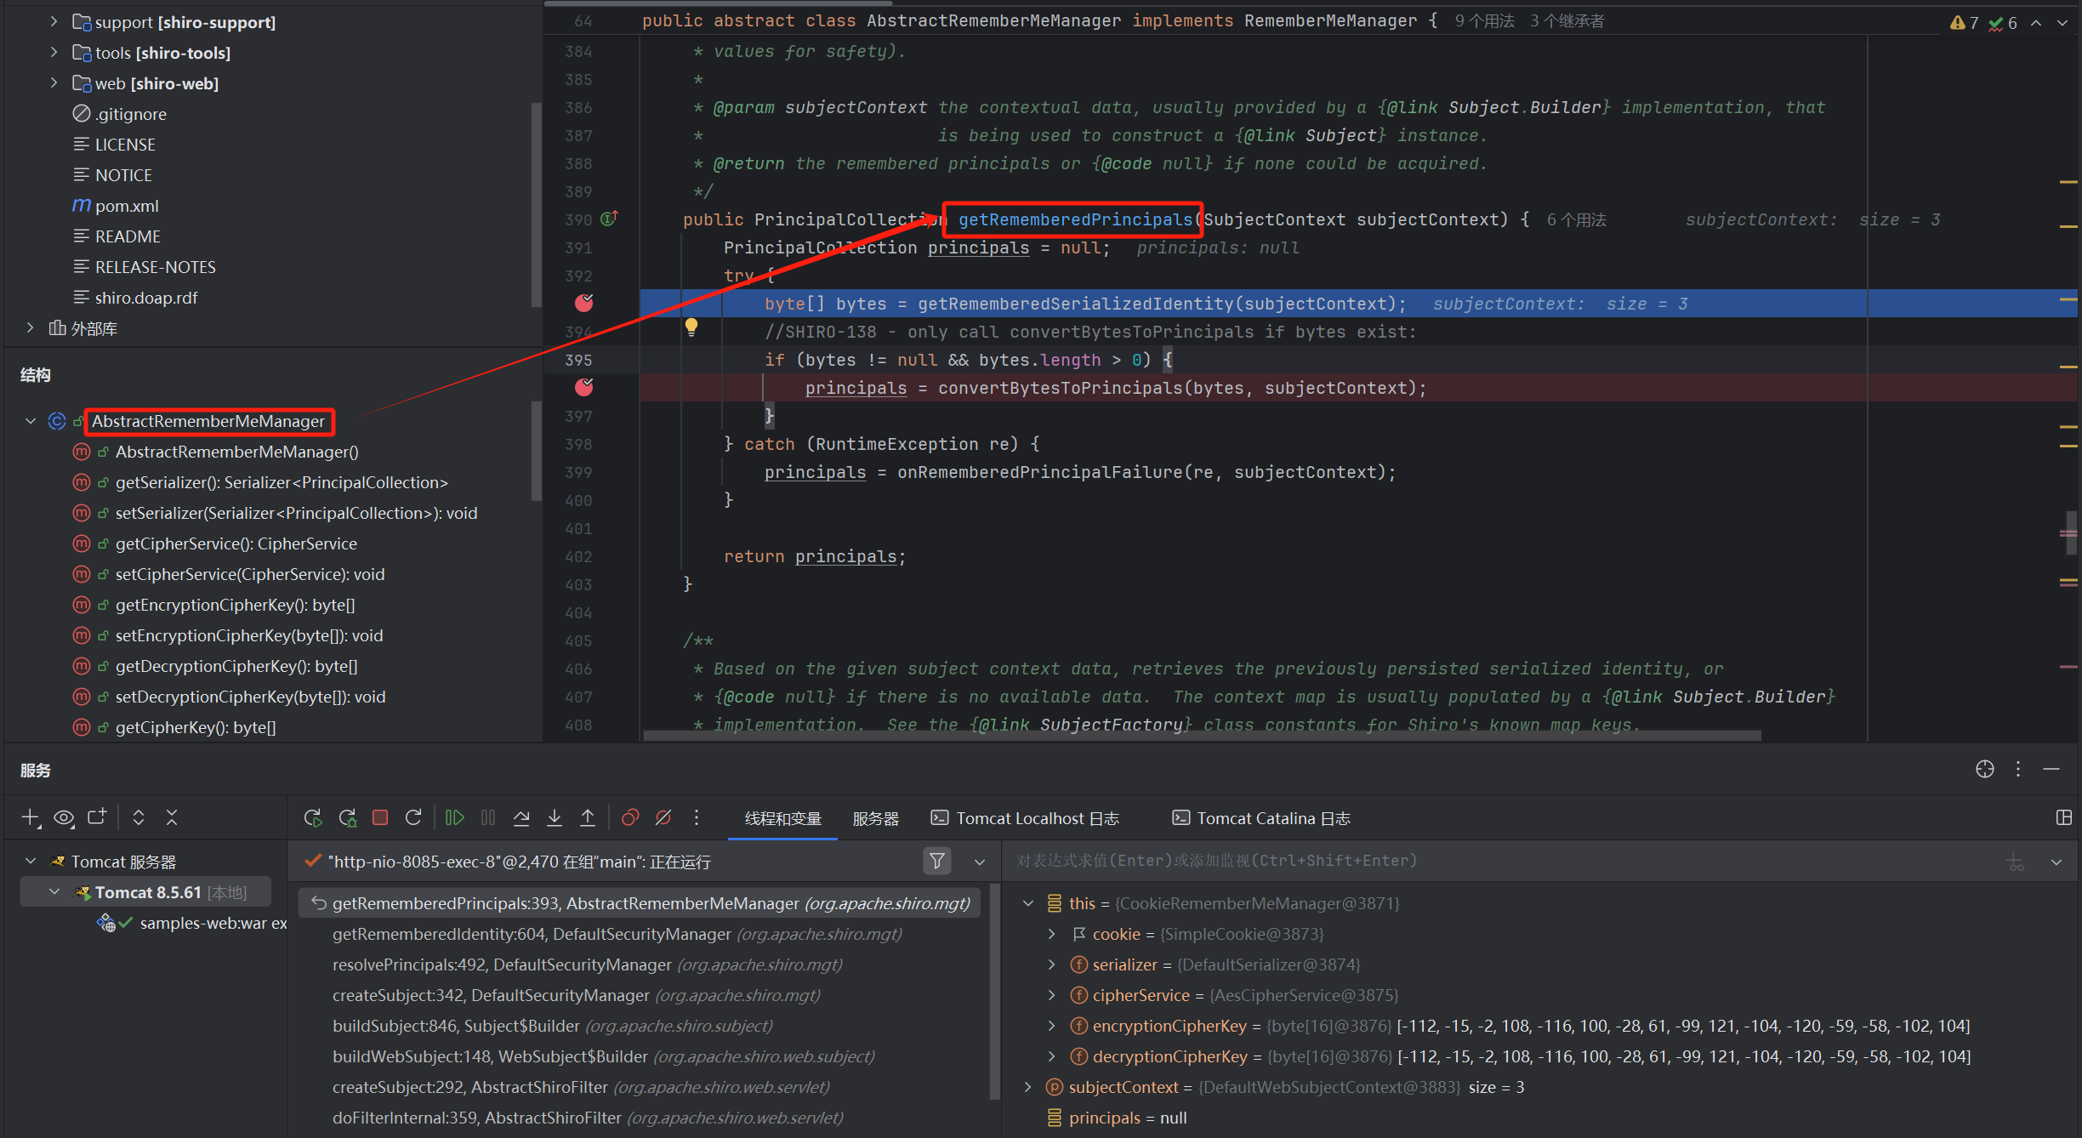This screenshot has width=2082, height=1138.
Task: Select pom.xml in project tree
Action: coord(127,206)
